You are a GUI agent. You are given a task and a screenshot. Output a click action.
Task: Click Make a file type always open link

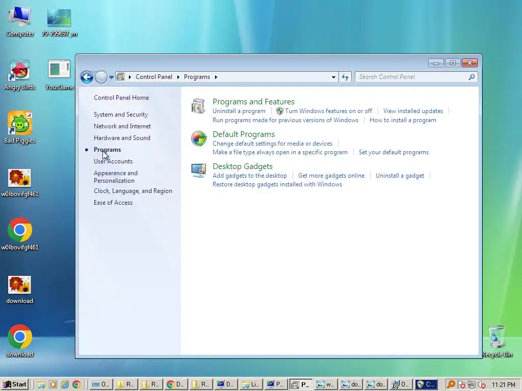(x=280, y=152)
